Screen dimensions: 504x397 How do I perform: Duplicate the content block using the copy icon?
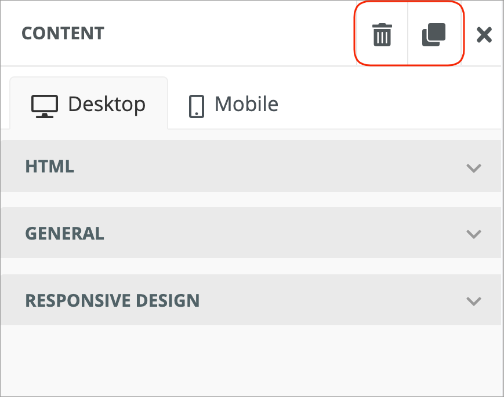(433, 35)
